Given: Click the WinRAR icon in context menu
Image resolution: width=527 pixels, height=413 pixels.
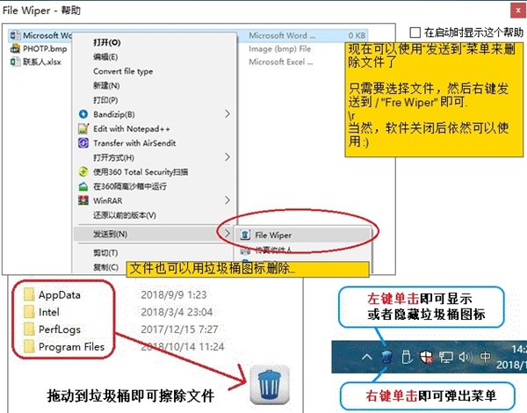Looking at the screenshot, I should (83, 200).
